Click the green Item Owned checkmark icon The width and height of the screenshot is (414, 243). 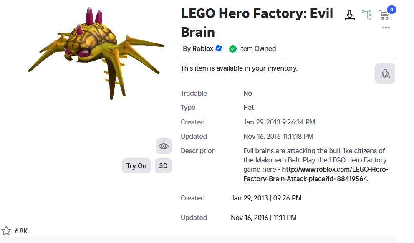pyautogui.click(x=232, y=49)
